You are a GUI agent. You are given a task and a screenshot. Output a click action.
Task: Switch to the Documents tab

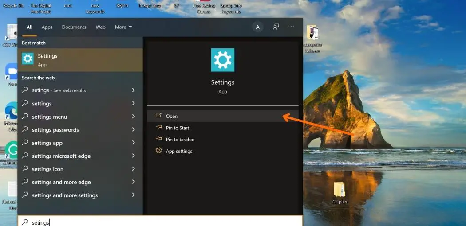click(74, 27)
